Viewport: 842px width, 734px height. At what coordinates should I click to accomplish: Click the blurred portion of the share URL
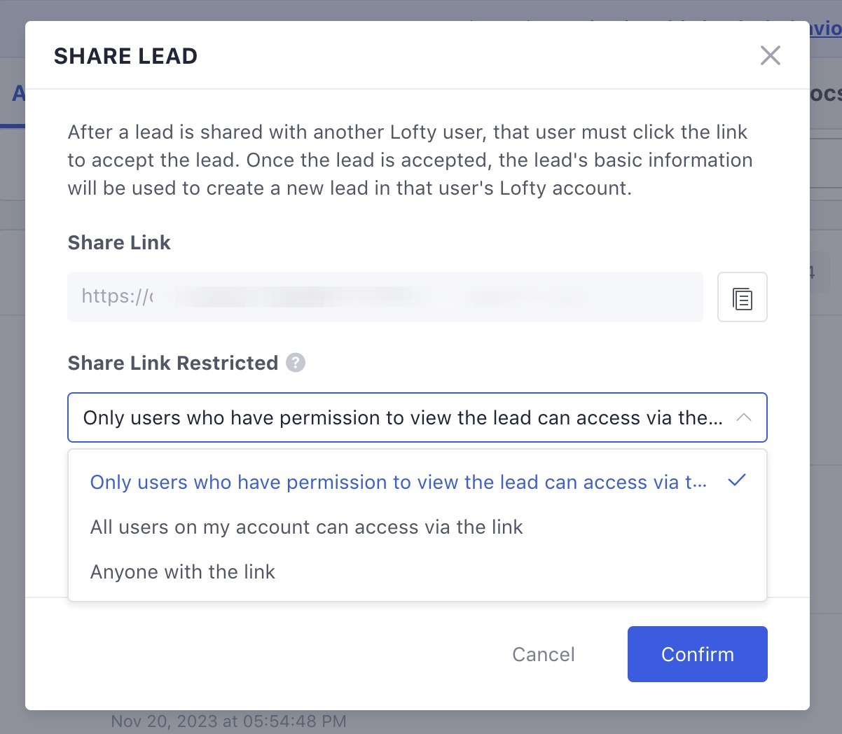(378, 297)
